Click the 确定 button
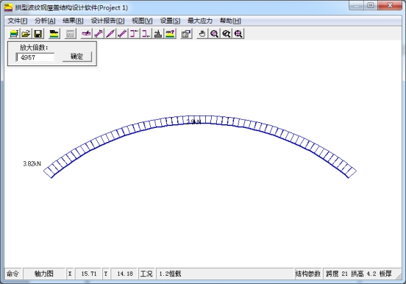 pyautogui.click(x=77, y=57)
